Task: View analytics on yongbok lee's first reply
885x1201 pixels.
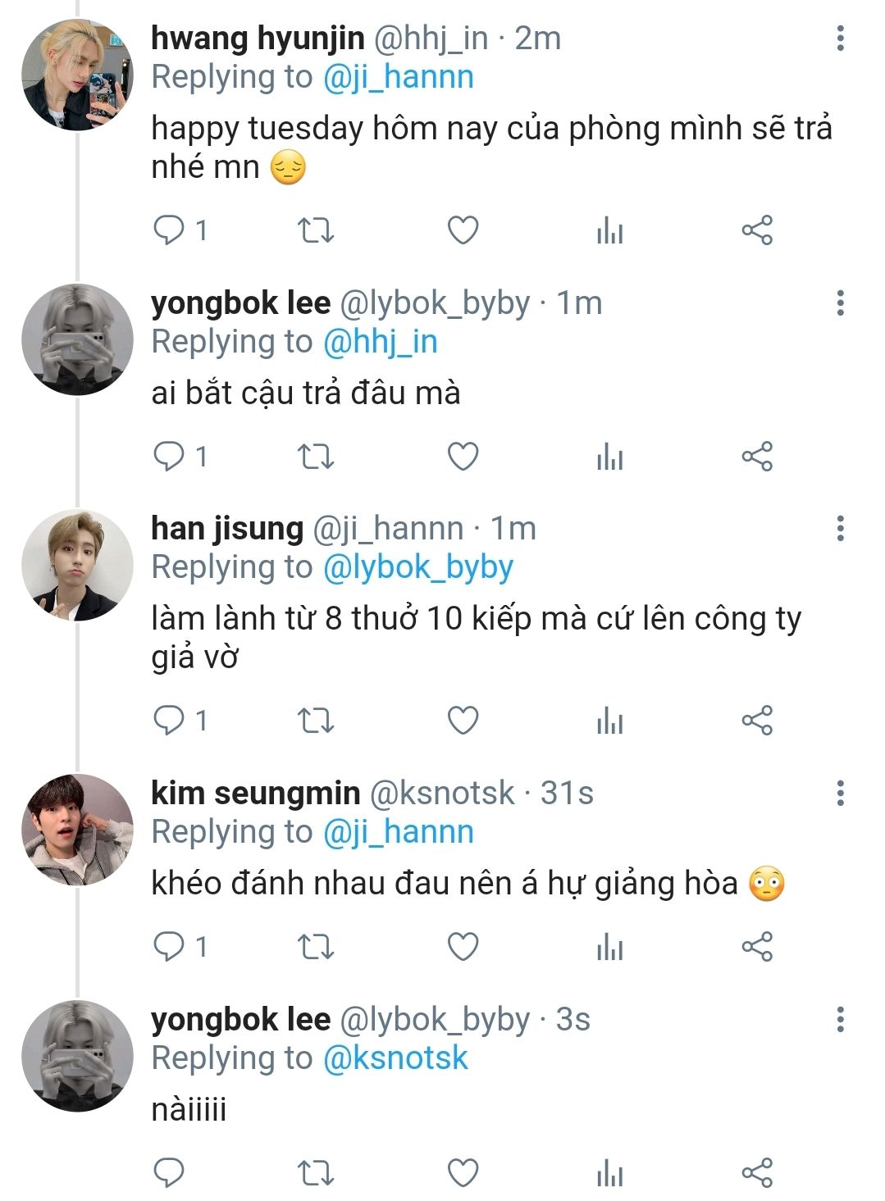Action: click(609, 457)
